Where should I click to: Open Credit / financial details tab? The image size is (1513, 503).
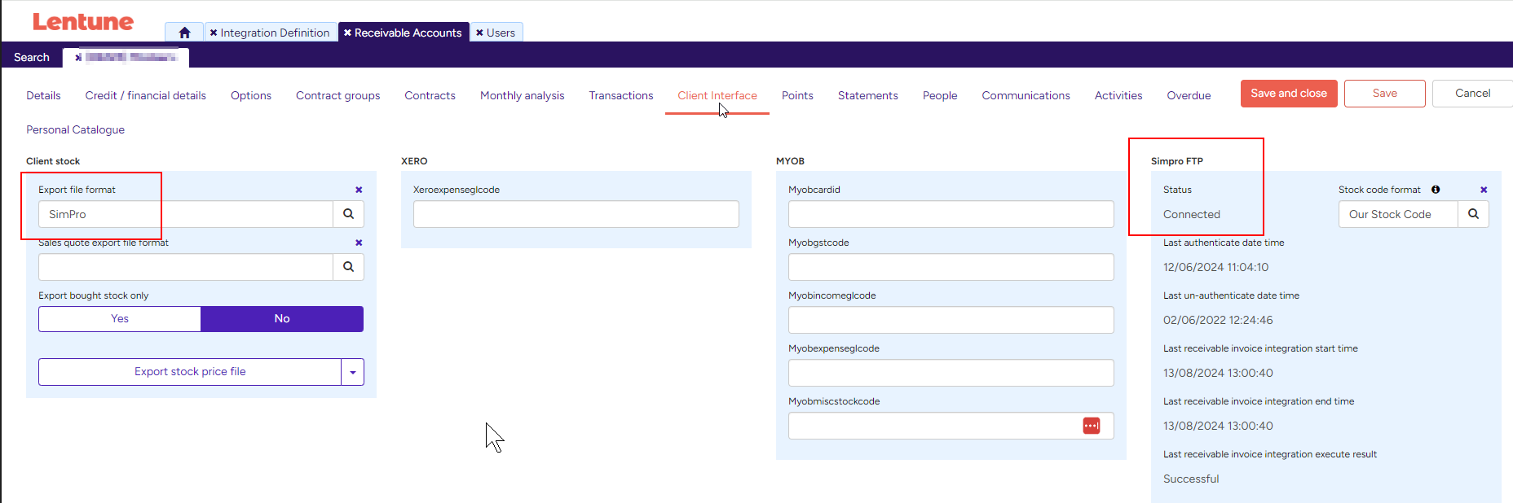pos(146,95)
